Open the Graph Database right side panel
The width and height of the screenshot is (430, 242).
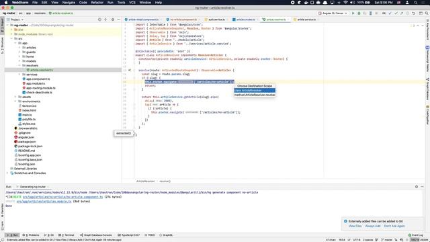427,89
